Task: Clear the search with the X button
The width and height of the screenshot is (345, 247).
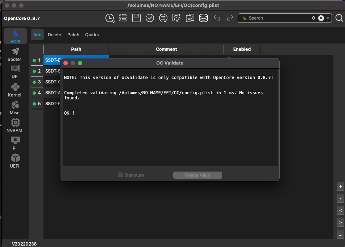Action: pyautogui.click(x=321, y=18)
